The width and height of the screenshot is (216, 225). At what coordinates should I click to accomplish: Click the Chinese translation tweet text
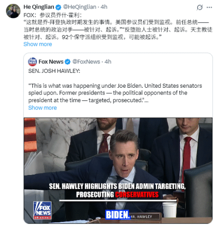[118, 26]
